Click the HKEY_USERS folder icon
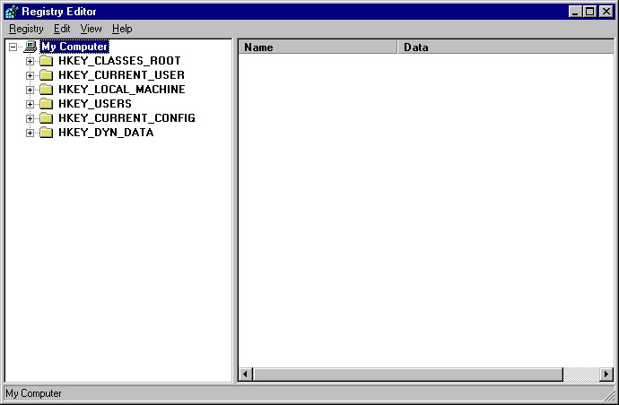The height and width of the screenshot is (405, 619). click(48, 104)
